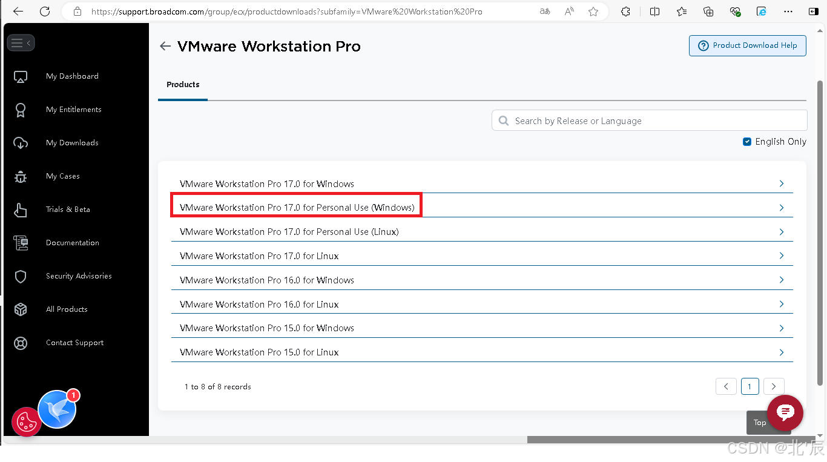Click the My Downloads cloud icon
827x462 pixels.
21,143
